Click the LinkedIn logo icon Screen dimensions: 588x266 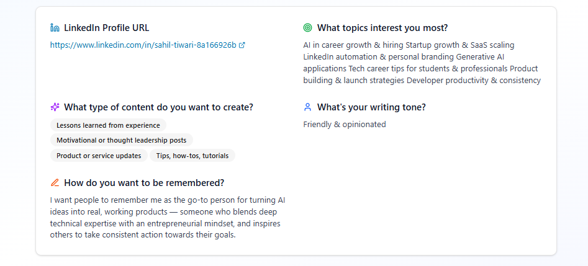tap(55, 28)
